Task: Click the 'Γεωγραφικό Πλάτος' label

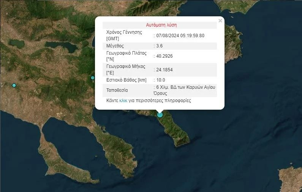Action: click(x=126, y=54)
